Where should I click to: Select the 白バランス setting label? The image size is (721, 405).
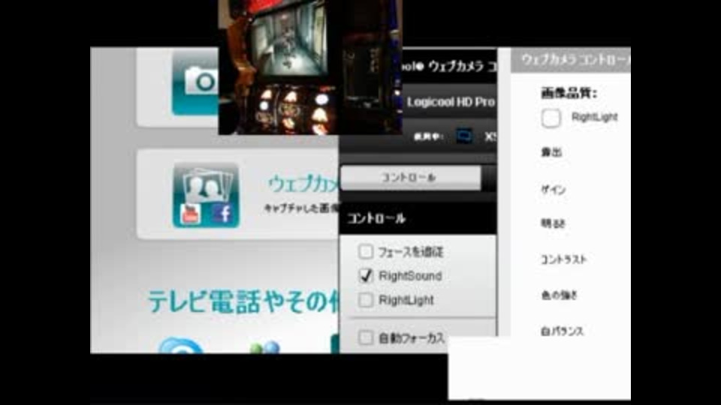563,331
